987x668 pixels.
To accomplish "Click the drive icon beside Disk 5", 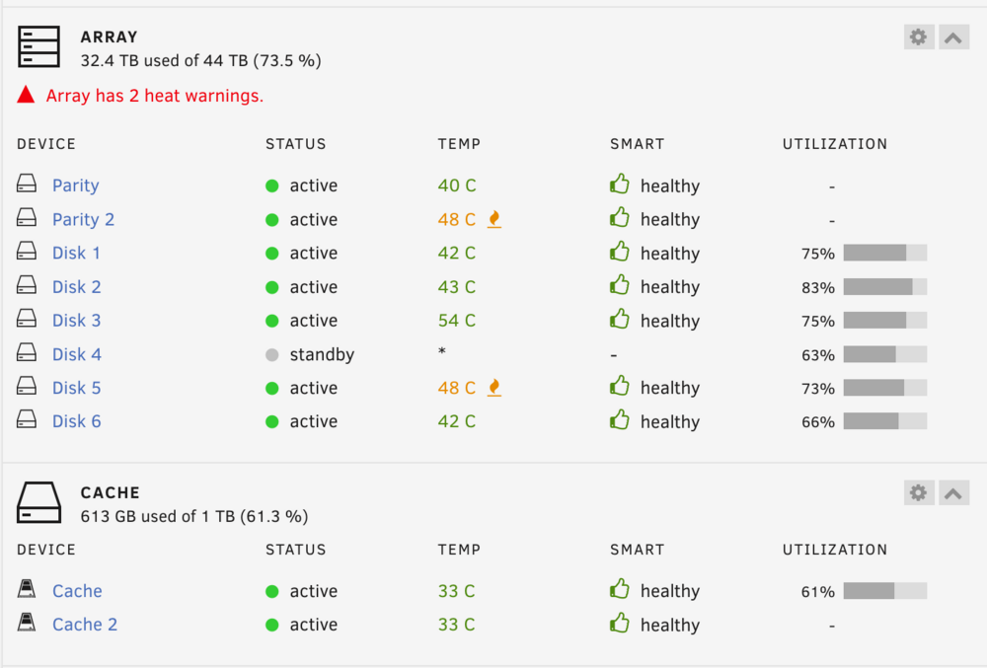I will pyautogui.click(x=27, y=386).
